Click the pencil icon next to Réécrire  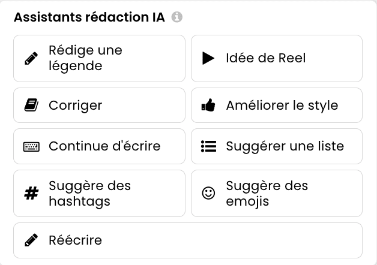(x=31, y=240)
